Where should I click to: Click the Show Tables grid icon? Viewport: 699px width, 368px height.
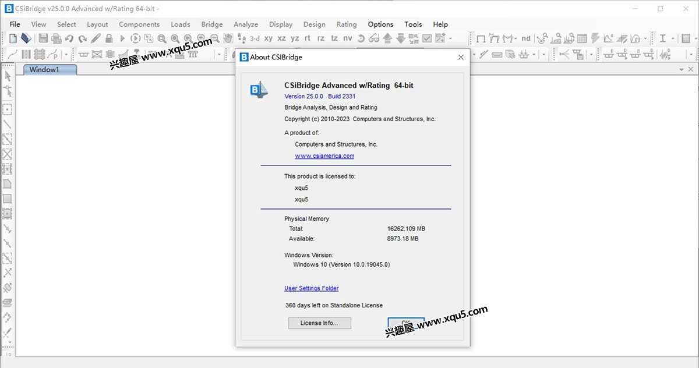pyautogui.click(x=582, y=38)
